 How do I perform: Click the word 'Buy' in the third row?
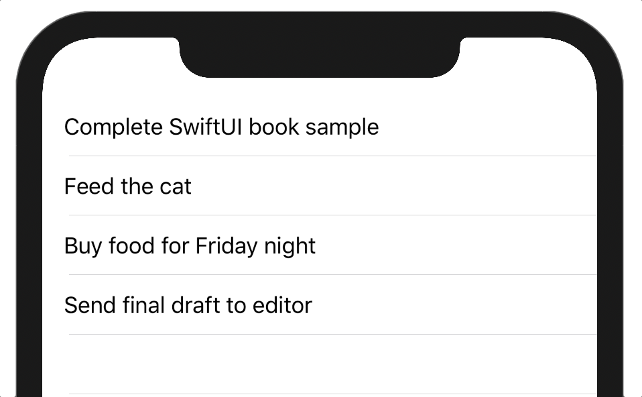[x=83, y=246]
